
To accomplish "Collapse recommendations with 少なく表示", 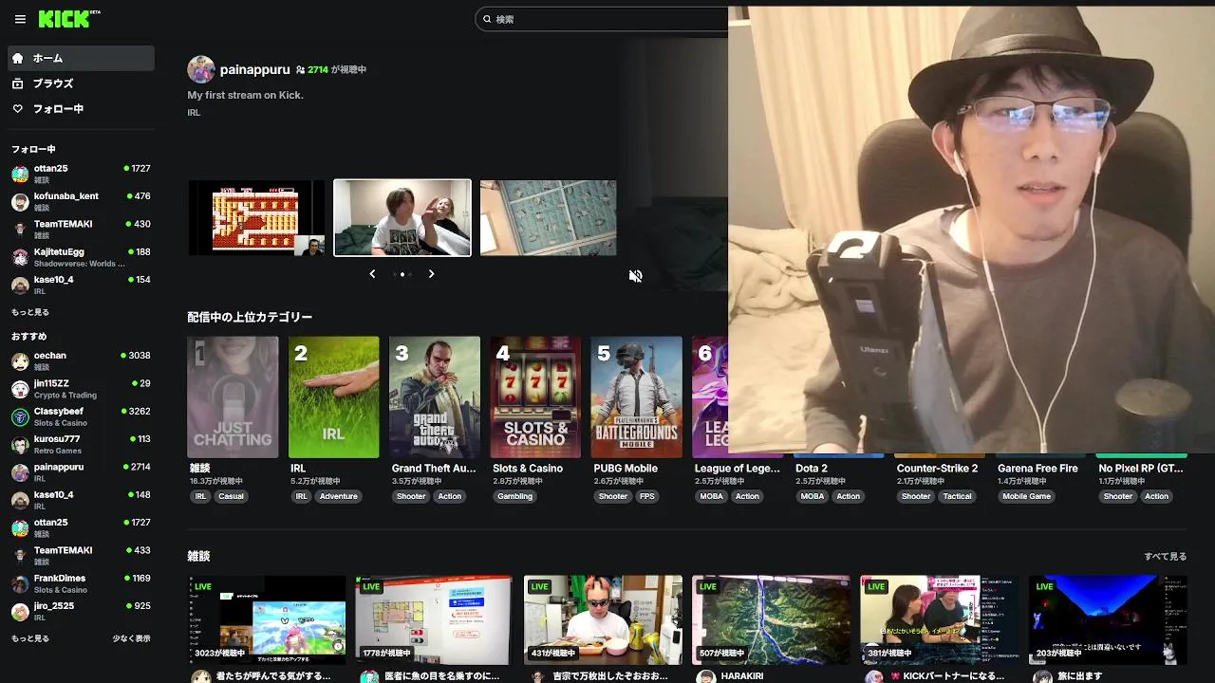I will (131, 638).
